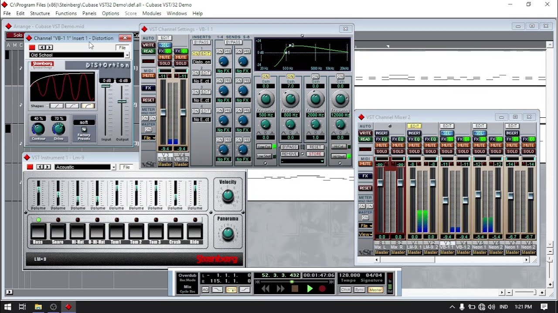Click the Play button in transport bar
This screenshot has height=313, width=558.
tap(310, 289)
